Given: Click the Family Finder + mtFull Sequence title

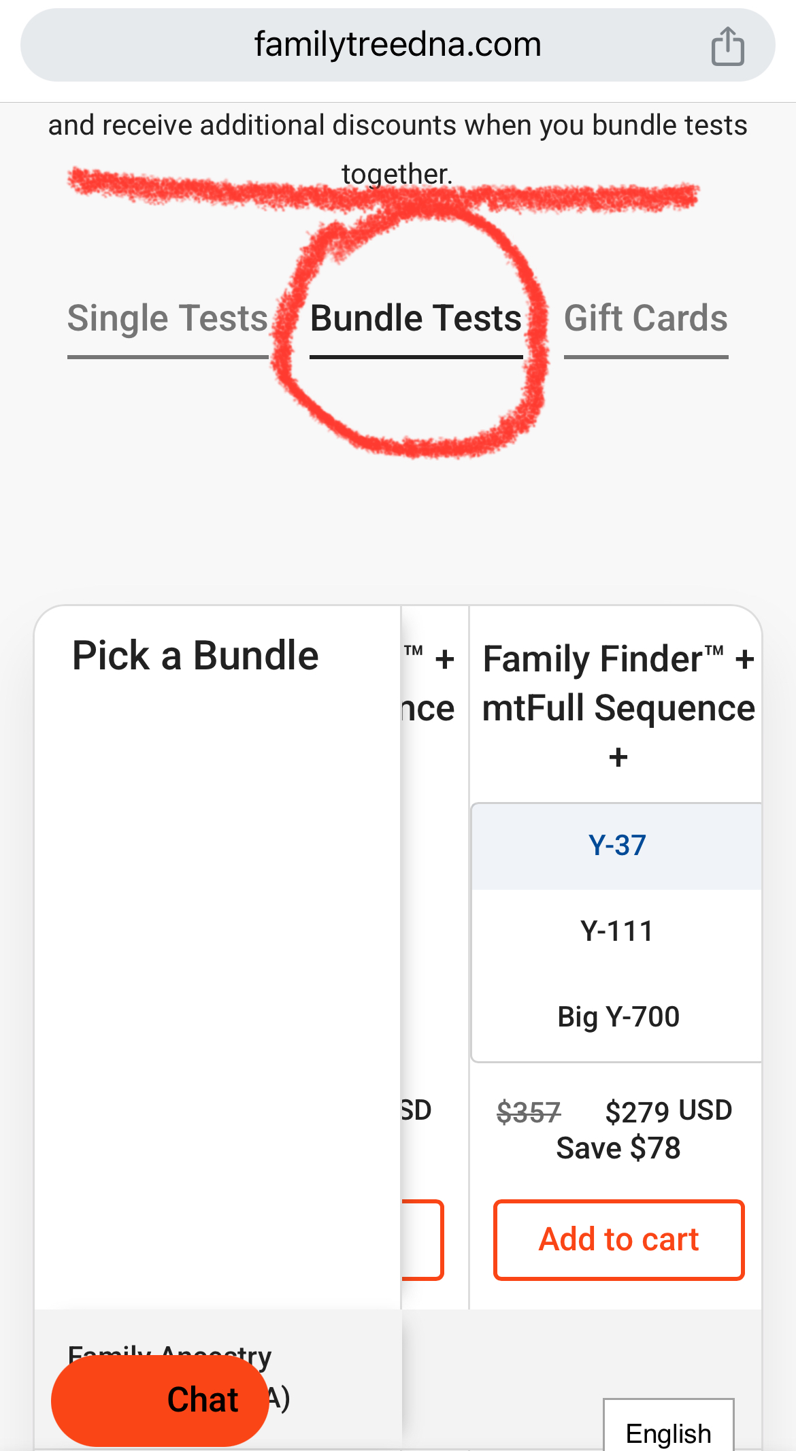Looking at the screenshot, I should (x=618, y=684).
